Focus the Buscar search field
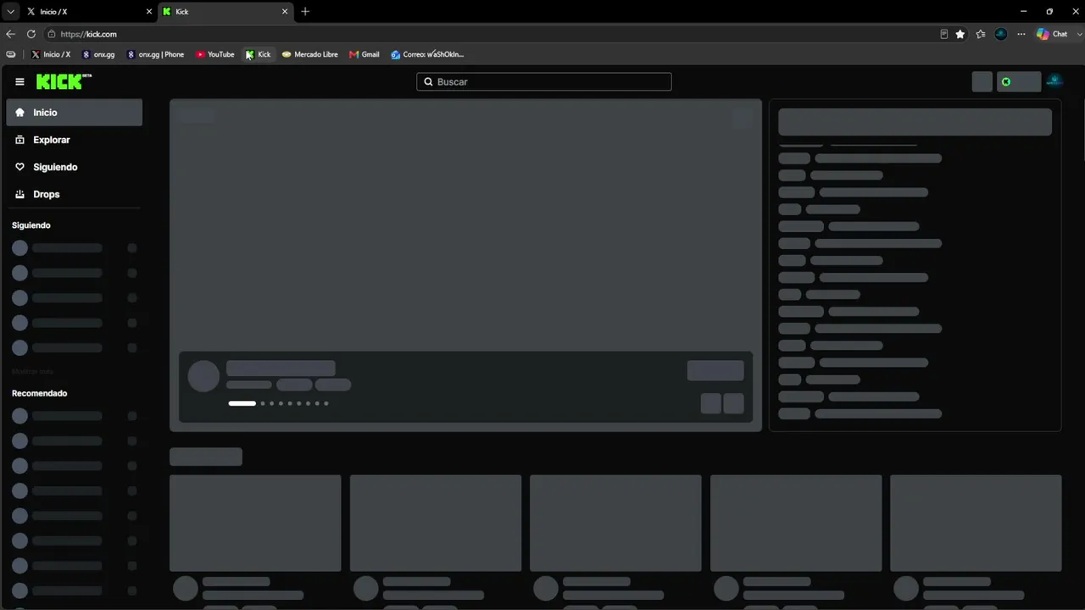 (544, 82)
